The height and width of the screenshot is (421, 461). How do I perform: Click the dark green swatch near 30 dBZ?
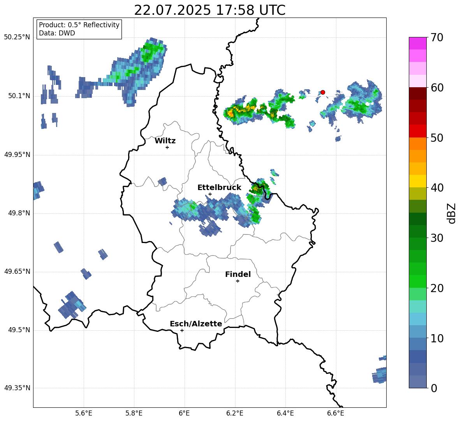pyautogui.click(x=417, y=231)
